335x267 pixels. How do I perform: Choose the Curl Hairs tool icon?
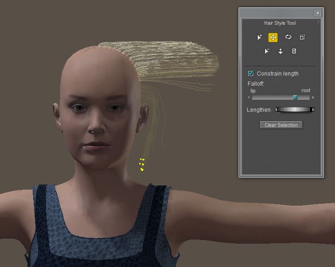pyautogui.click(x=288, y=38)
